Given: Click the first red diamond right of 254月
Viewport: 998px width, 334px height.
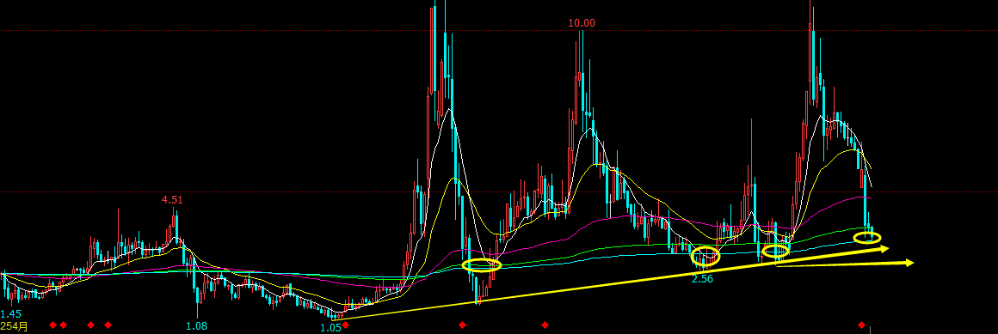Looking at the screenshot, I should (x=52, y=325).
